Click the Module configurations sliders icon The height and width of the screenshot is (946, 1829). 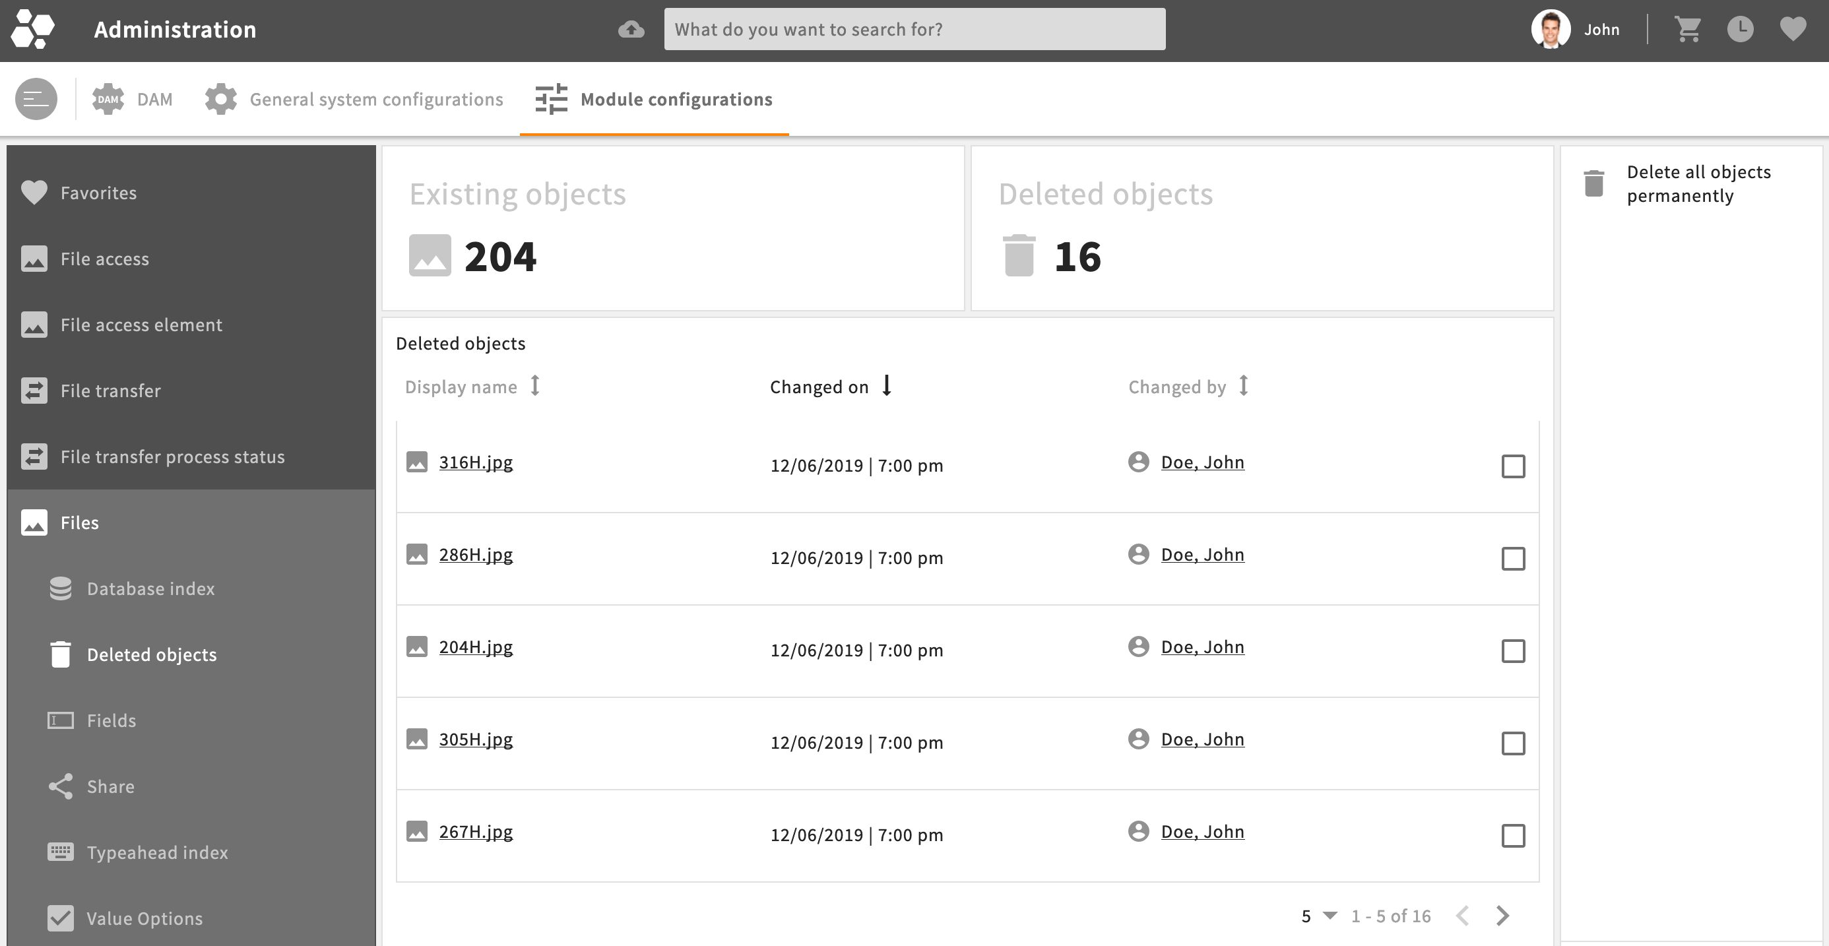pos(551,99)
